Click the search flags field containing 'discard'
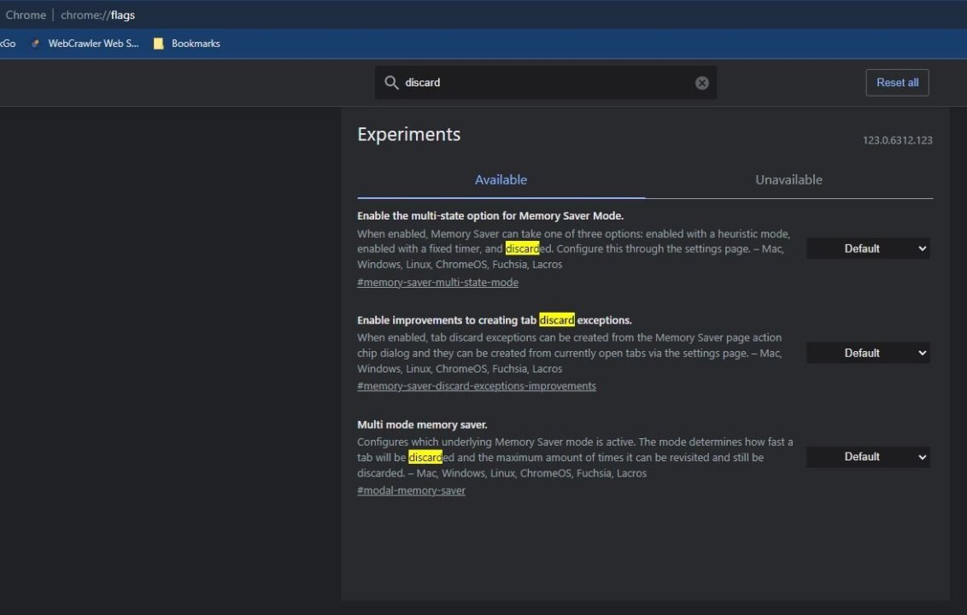This screenshot has width=967, height=615. click(x=547, y=83)
